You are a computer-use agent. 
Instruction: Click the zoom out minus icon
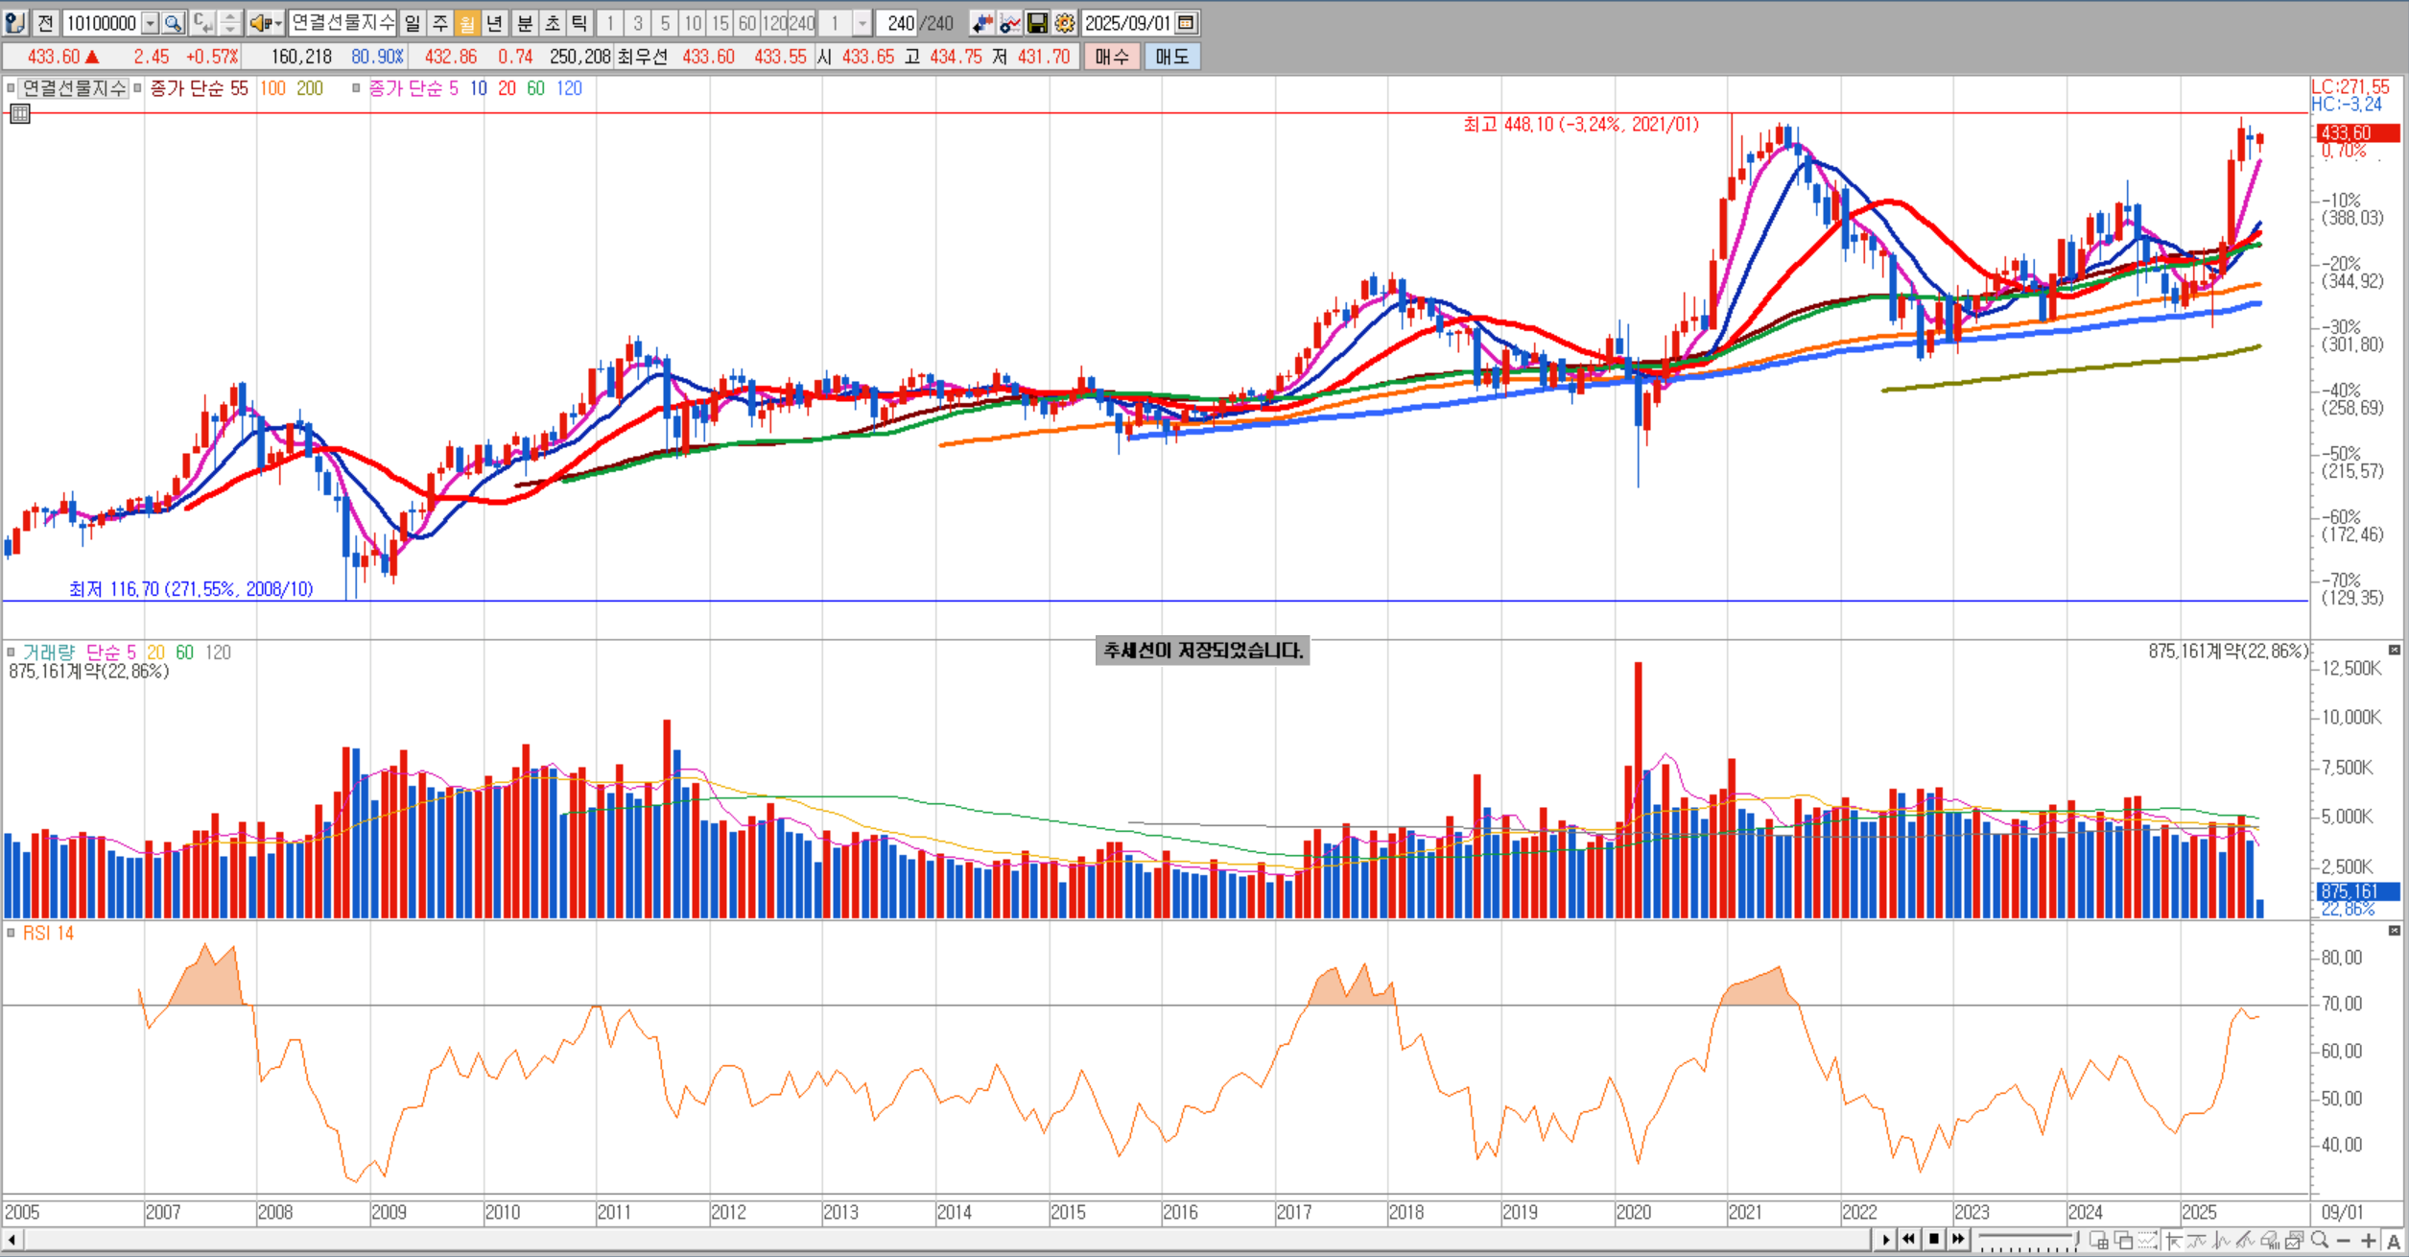pyautogui.click(x=2344, y=1241)
